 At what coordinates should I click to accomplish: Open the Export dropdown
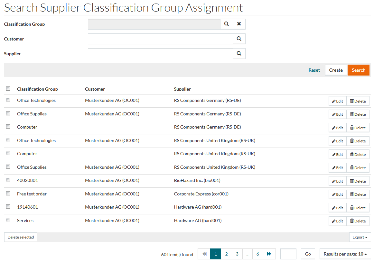click(x=360, y=237)
